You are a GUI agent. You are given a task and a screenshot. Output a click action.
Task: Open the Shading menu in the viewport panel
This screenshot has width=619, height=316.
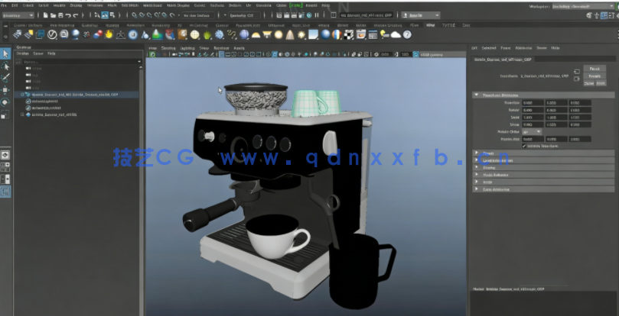coord(168,47)
